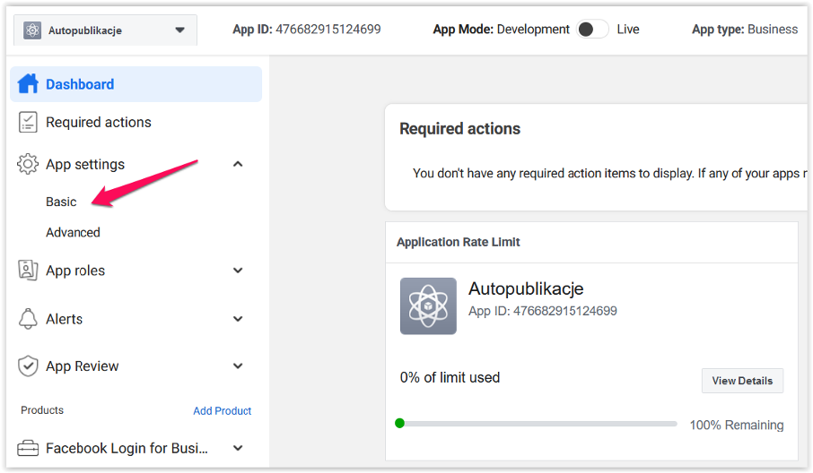Click the Autopublikacje app icon in selector
The image size is (813, 473).
(32, 30)
